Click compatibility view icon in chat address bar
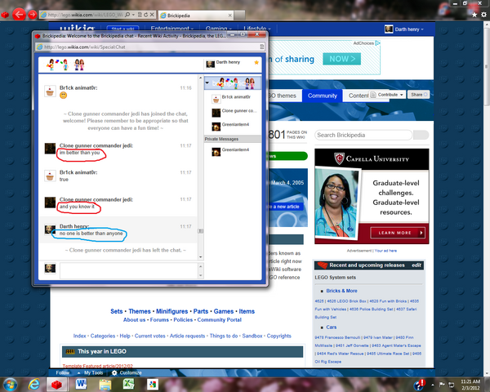 (262, 47)
